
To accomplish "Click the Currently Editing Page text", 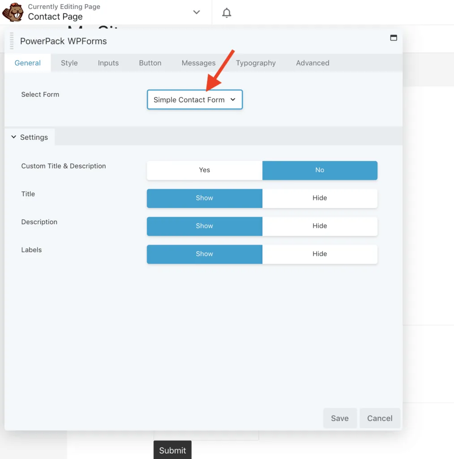I will (x=64, y=6).
